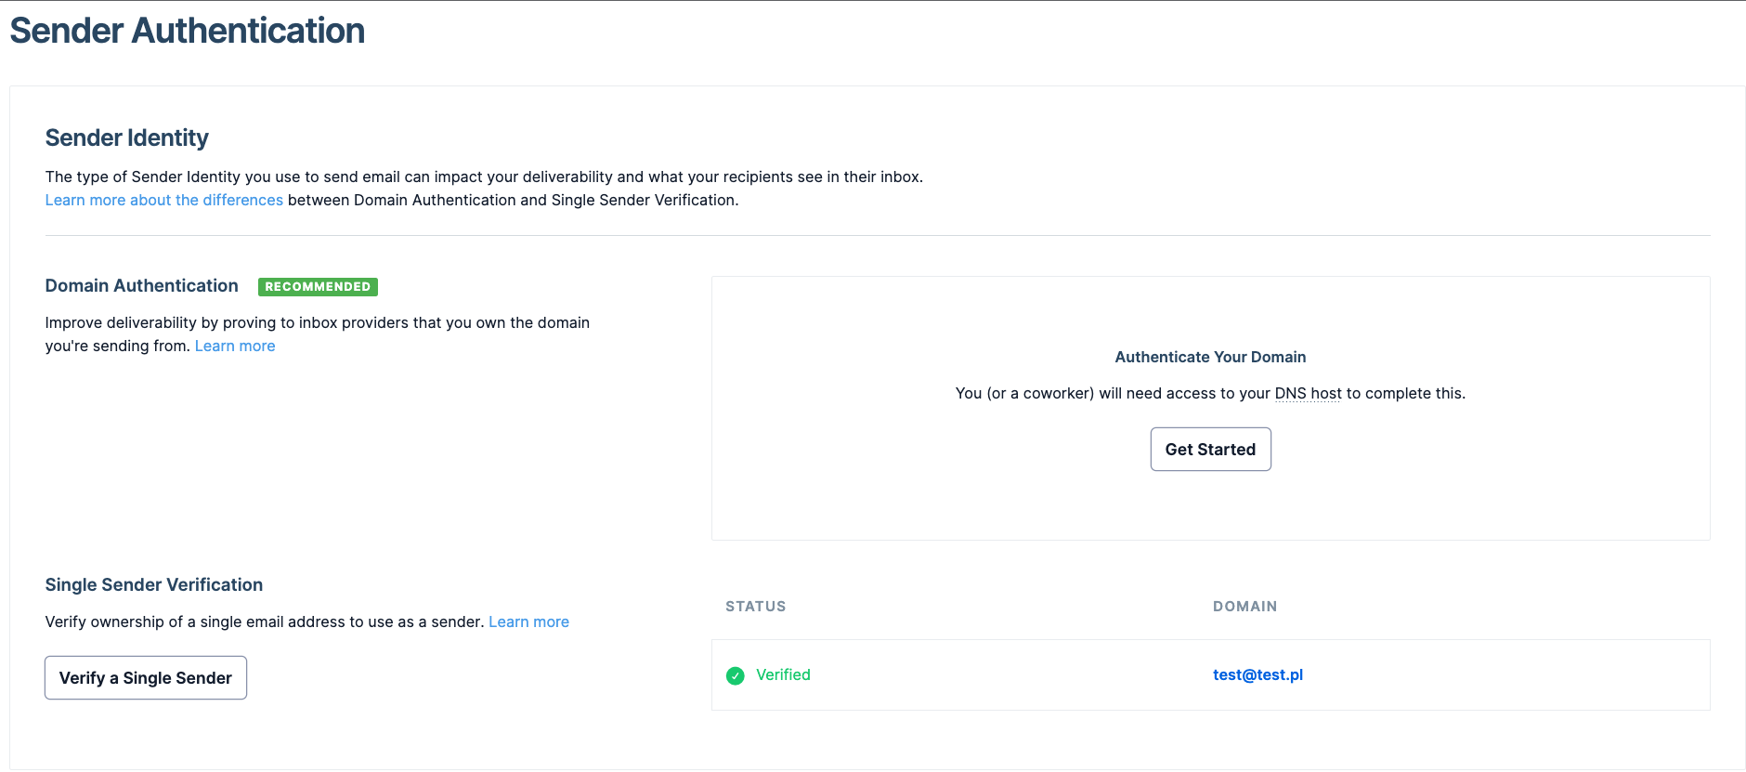Click the Single Sender Verification heading

tap(154, 584)
